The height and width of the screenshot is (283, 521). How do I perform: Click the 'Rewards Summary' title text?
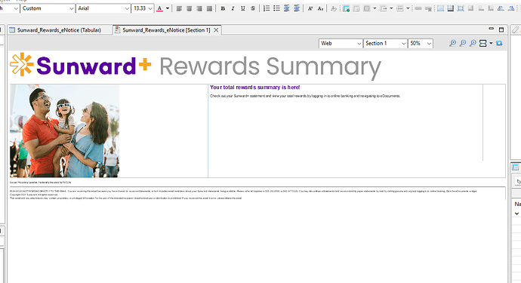pos(270,66)
